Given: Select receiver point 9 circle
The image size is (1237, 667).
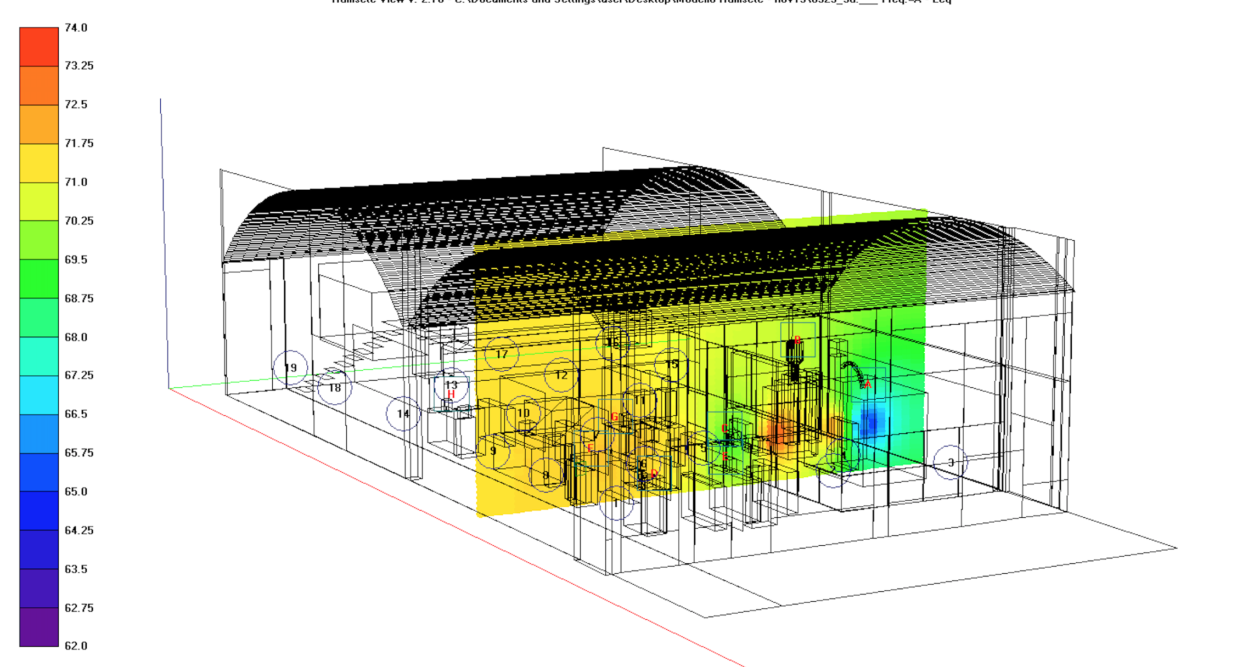Looking at the screenshot, I should click(x=493, y=451).
